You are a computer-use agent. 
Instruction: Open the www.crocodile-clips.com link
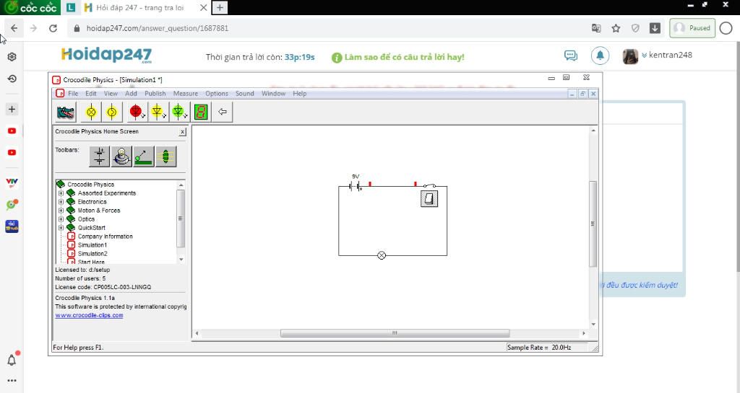pyautogui.click(x=89, y=315)
